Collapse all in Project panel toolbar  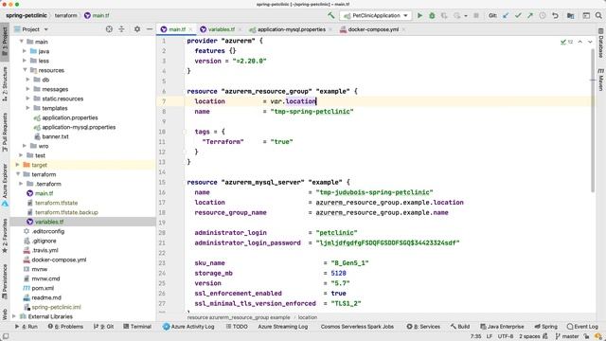click(x=121, y=29)
